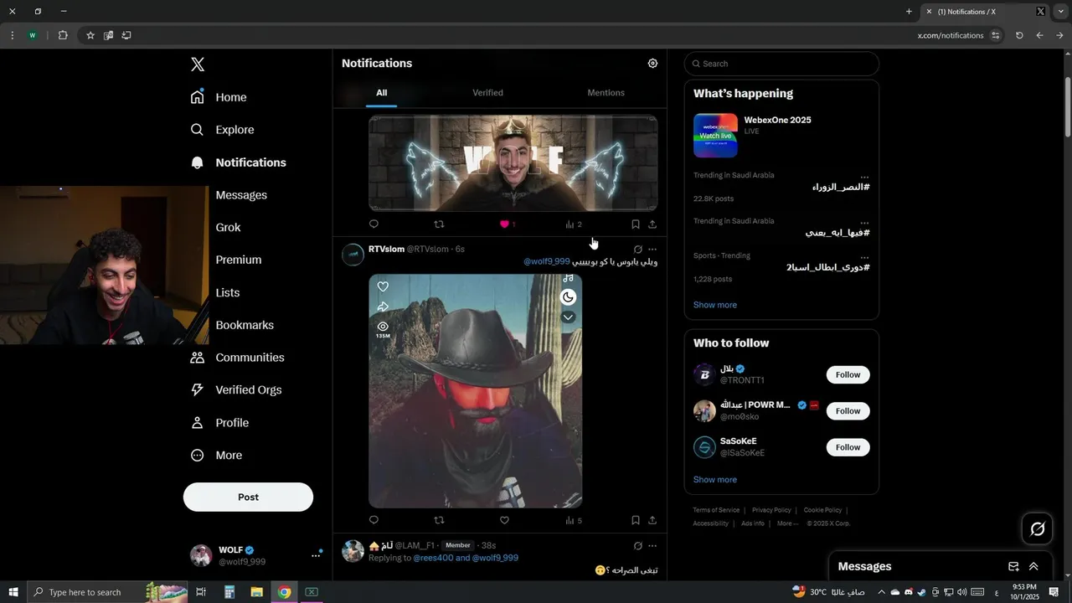Click the X logo in the sidebar
The image size is (1072, 603).
point(198,64)
